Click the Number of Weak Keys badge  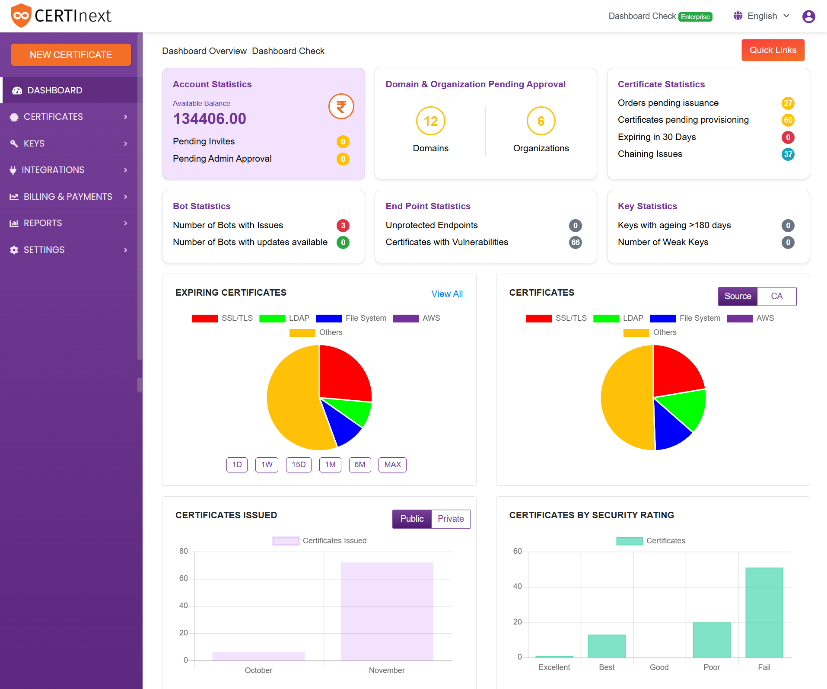788,242
